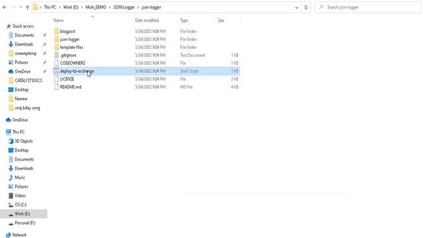
Task: Open Videos under This PC
Action: point(20,196)
